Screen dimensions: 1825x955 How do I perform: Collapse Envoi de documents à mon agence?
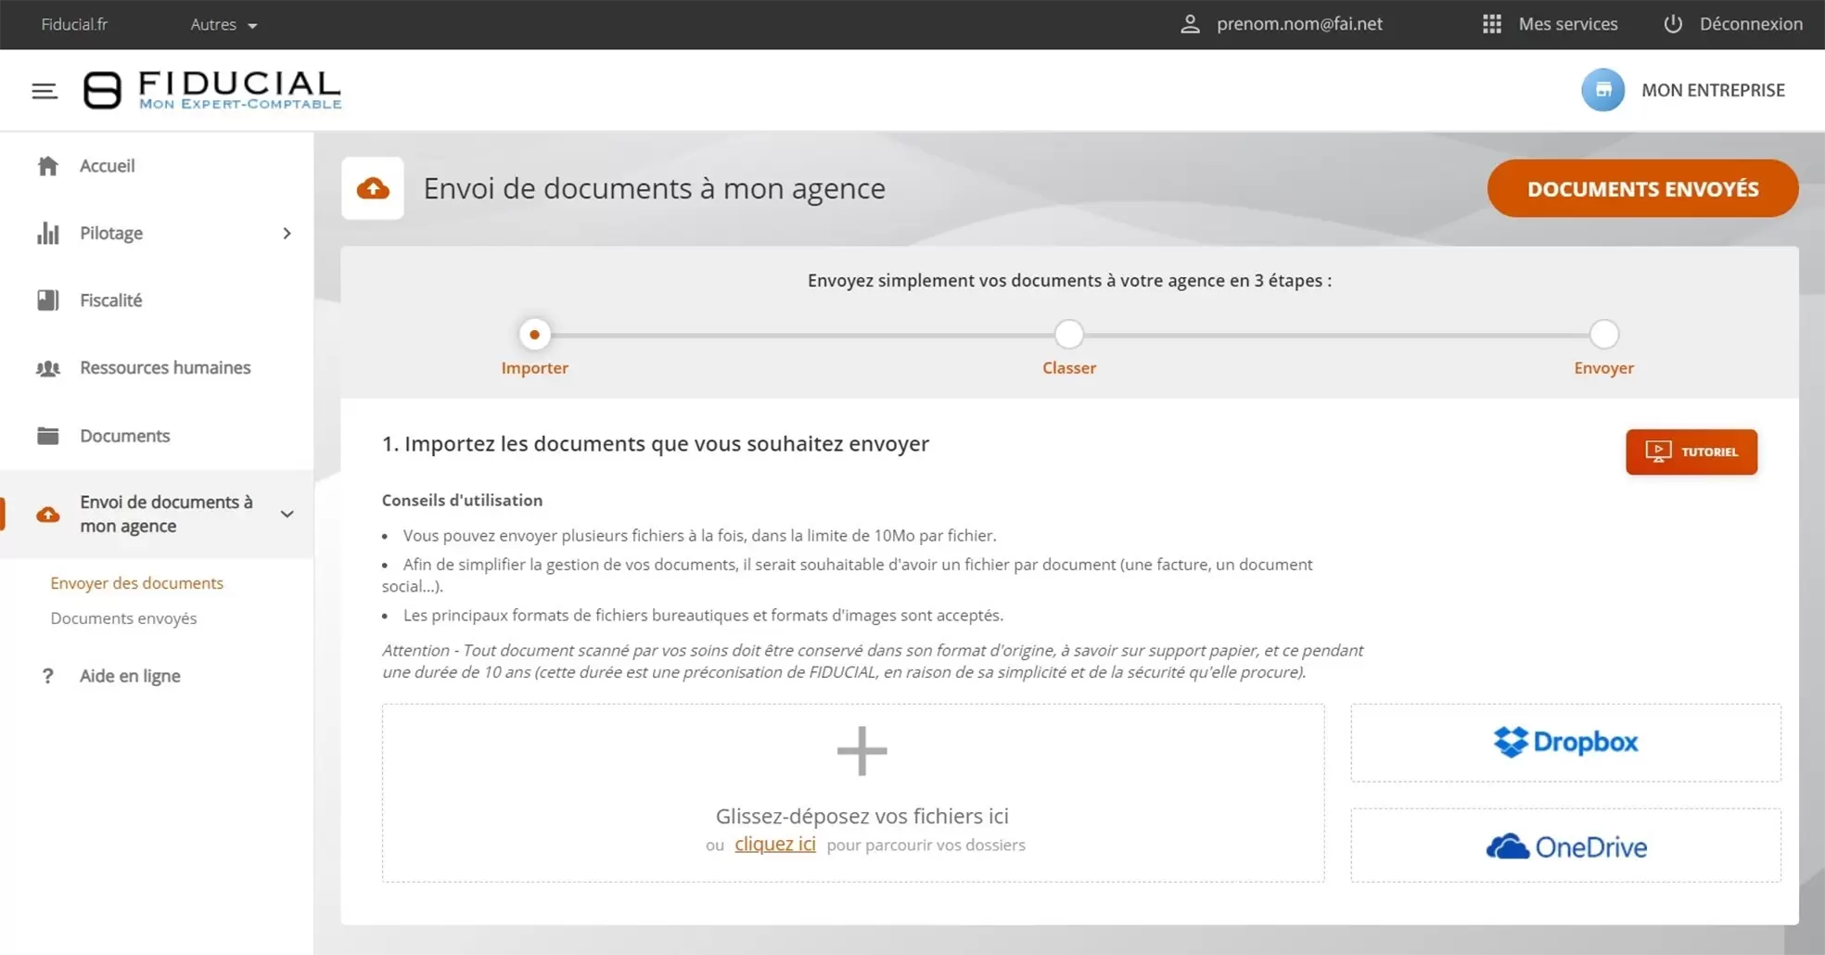287,515
